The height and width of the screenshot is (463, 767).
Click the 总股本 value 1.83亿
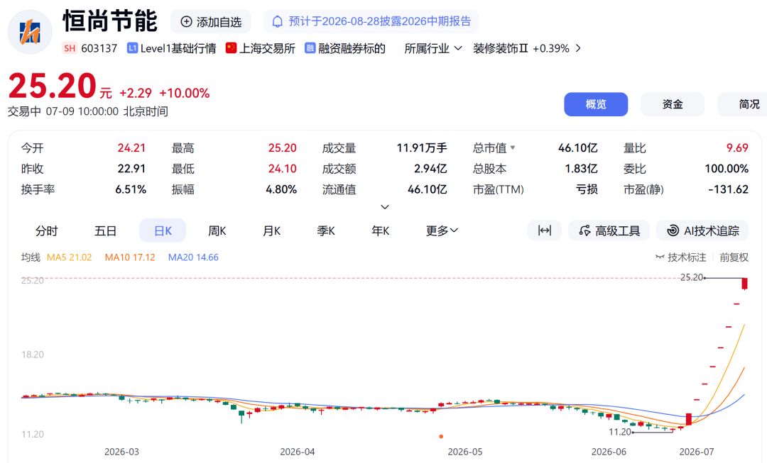(x=581, y=169)
